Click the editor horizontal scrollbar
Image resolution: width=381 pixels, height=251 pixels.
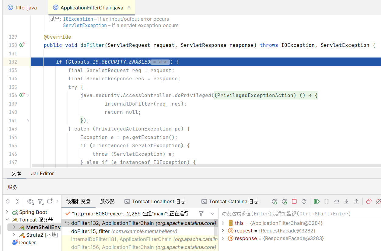[x=206, y=166]
